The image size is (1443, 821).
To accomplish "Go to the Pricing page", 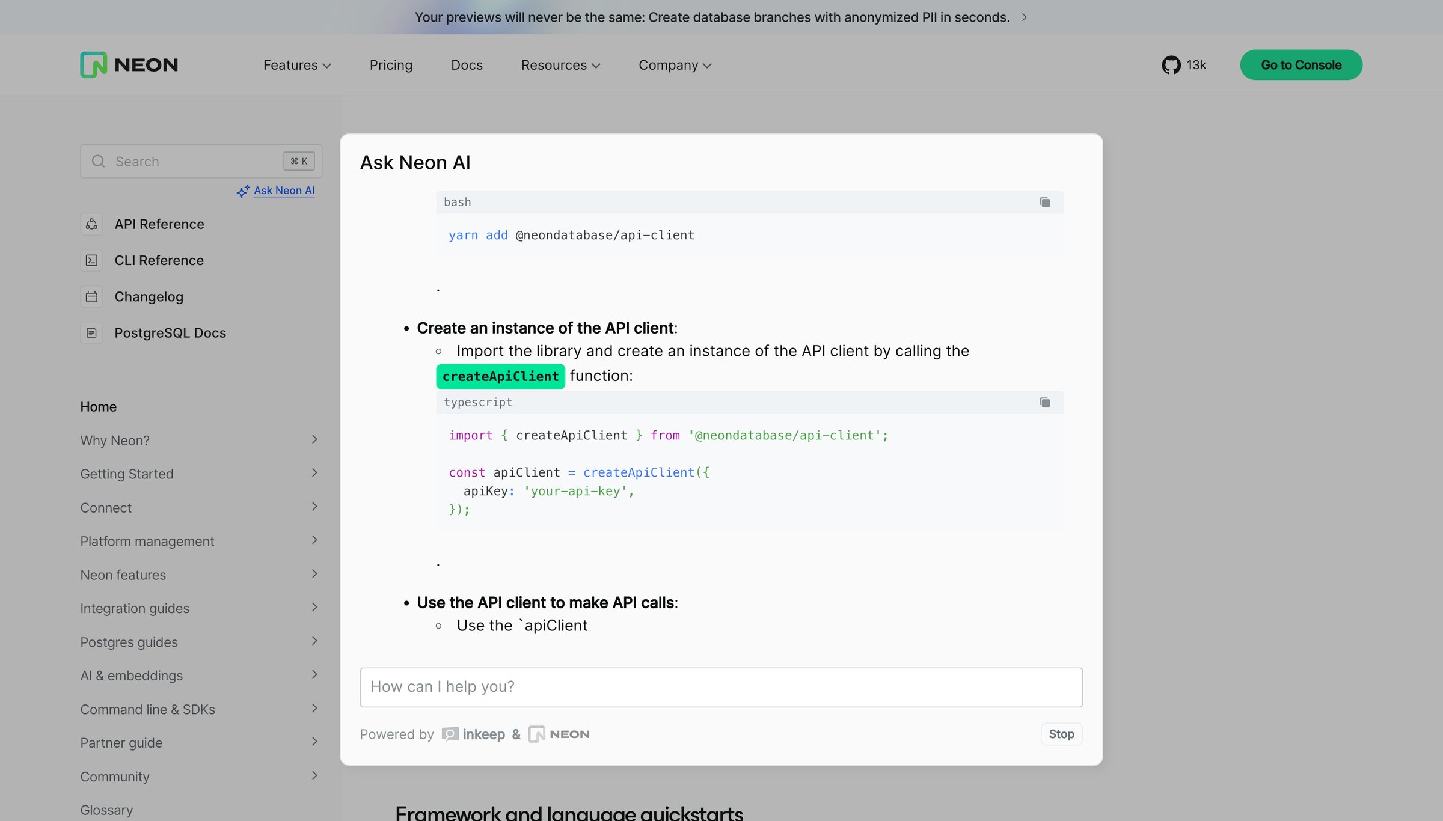I will tap(391, 65).
